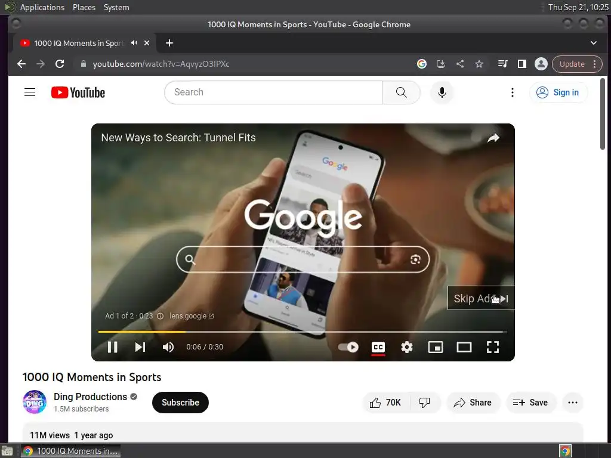611x458 pixels.
Task: Open the Places menu
Action: tap(84, 7)
